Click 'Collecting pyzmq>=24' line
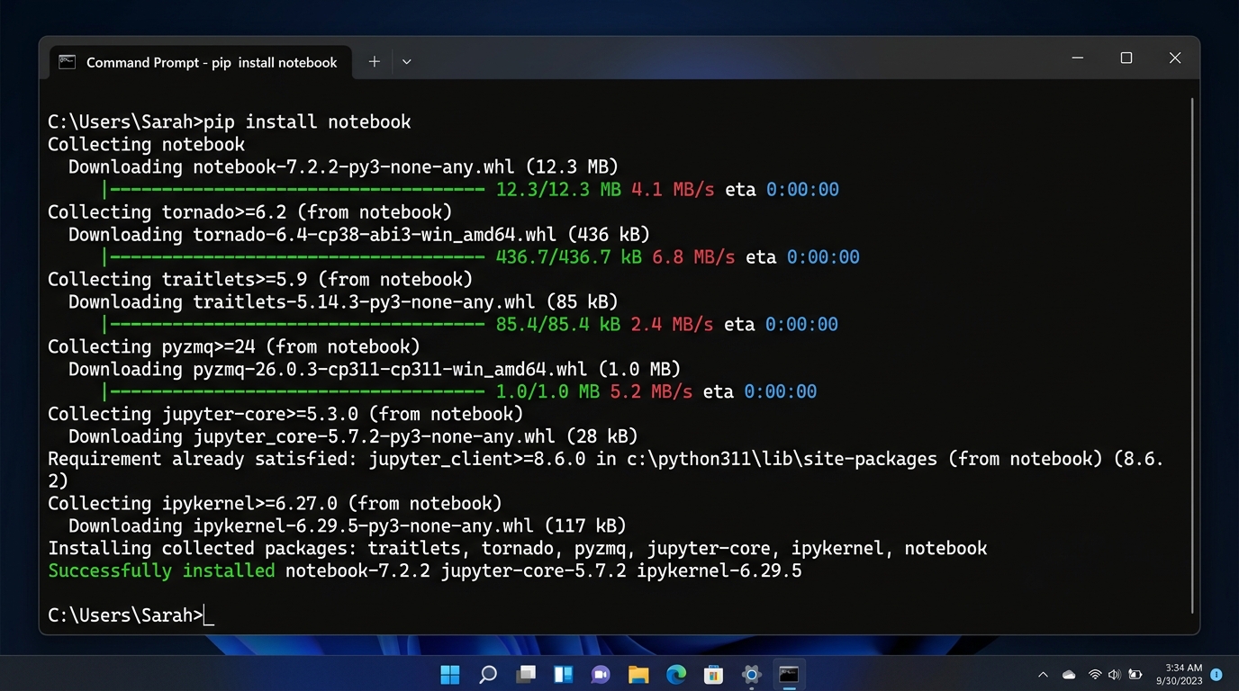Viewport: 1239px width, 691px height. 234,347
